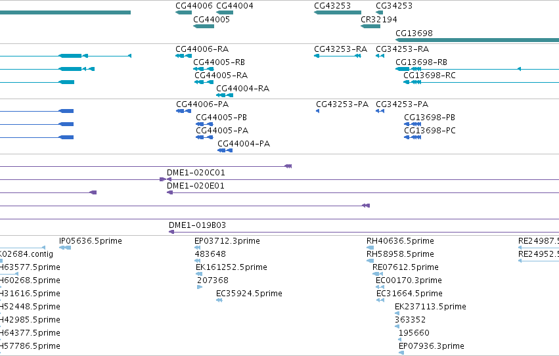Select the CG44006 gene label
The image size is (559, 356).
click(194, 6)
